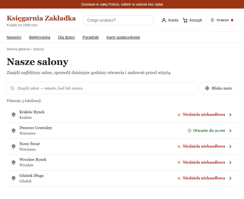Viewport: 244px width, 199px height.
Task: Click the Dostawa w całej Polsce banner
Action: (122, 4)
